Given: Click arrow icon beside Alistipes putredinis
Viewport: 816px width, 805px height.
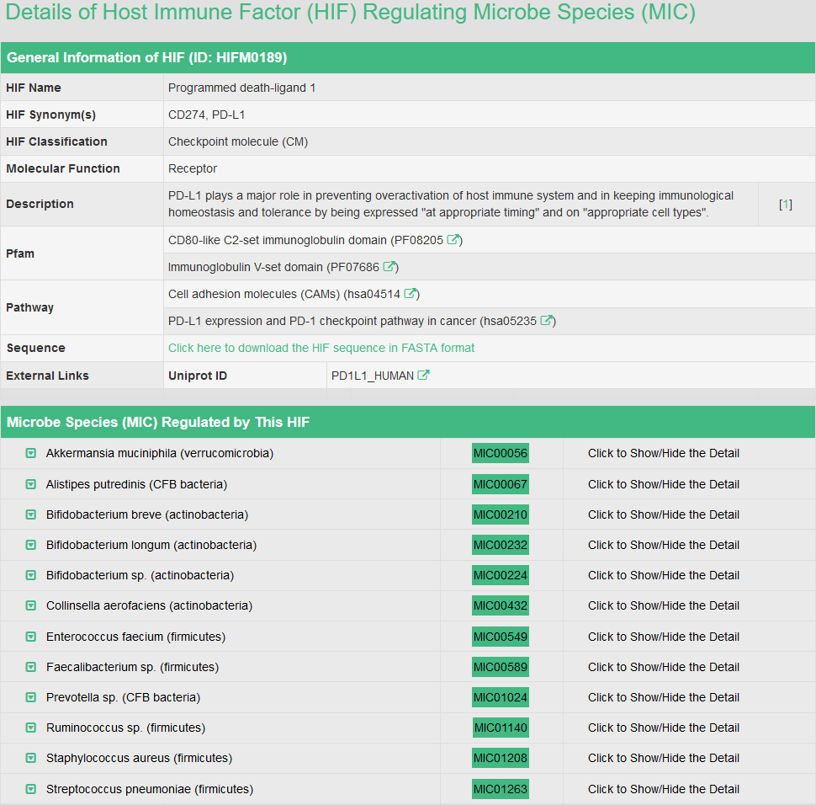Looking at the screenshot, I should point(31,484).
